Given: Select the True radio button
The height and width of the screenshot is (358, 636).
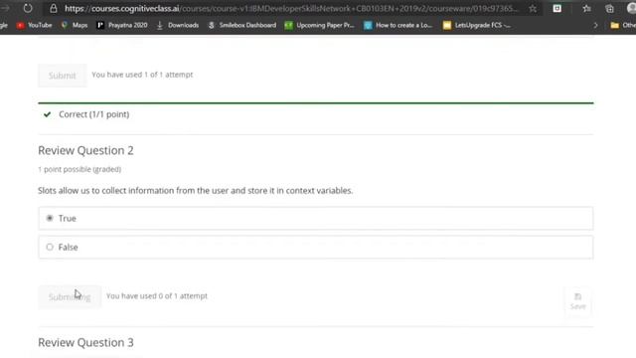Looking at the screenshot, I should pos(50,219).
